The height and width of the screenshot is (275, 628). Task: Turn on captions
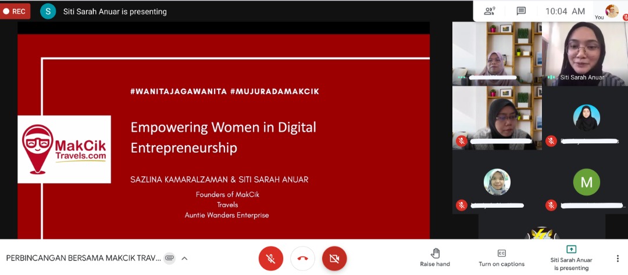click(501, 258)
